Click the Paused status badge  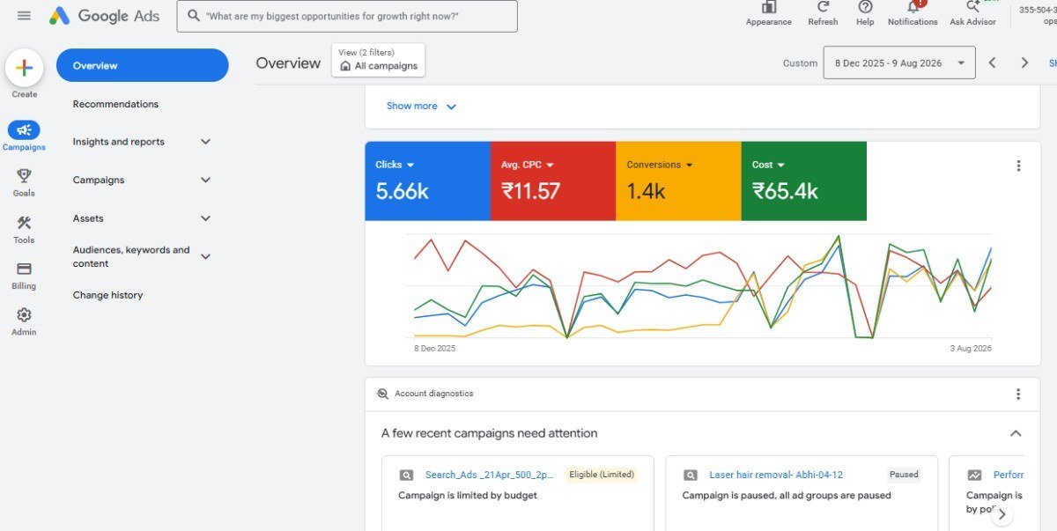click(x=904, y=474)
